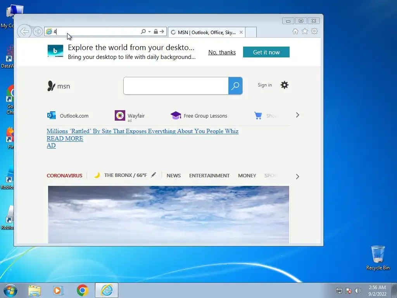The image size is (397, 298).
Task: Click the msn butterfly logo
Action: [59, 86]
